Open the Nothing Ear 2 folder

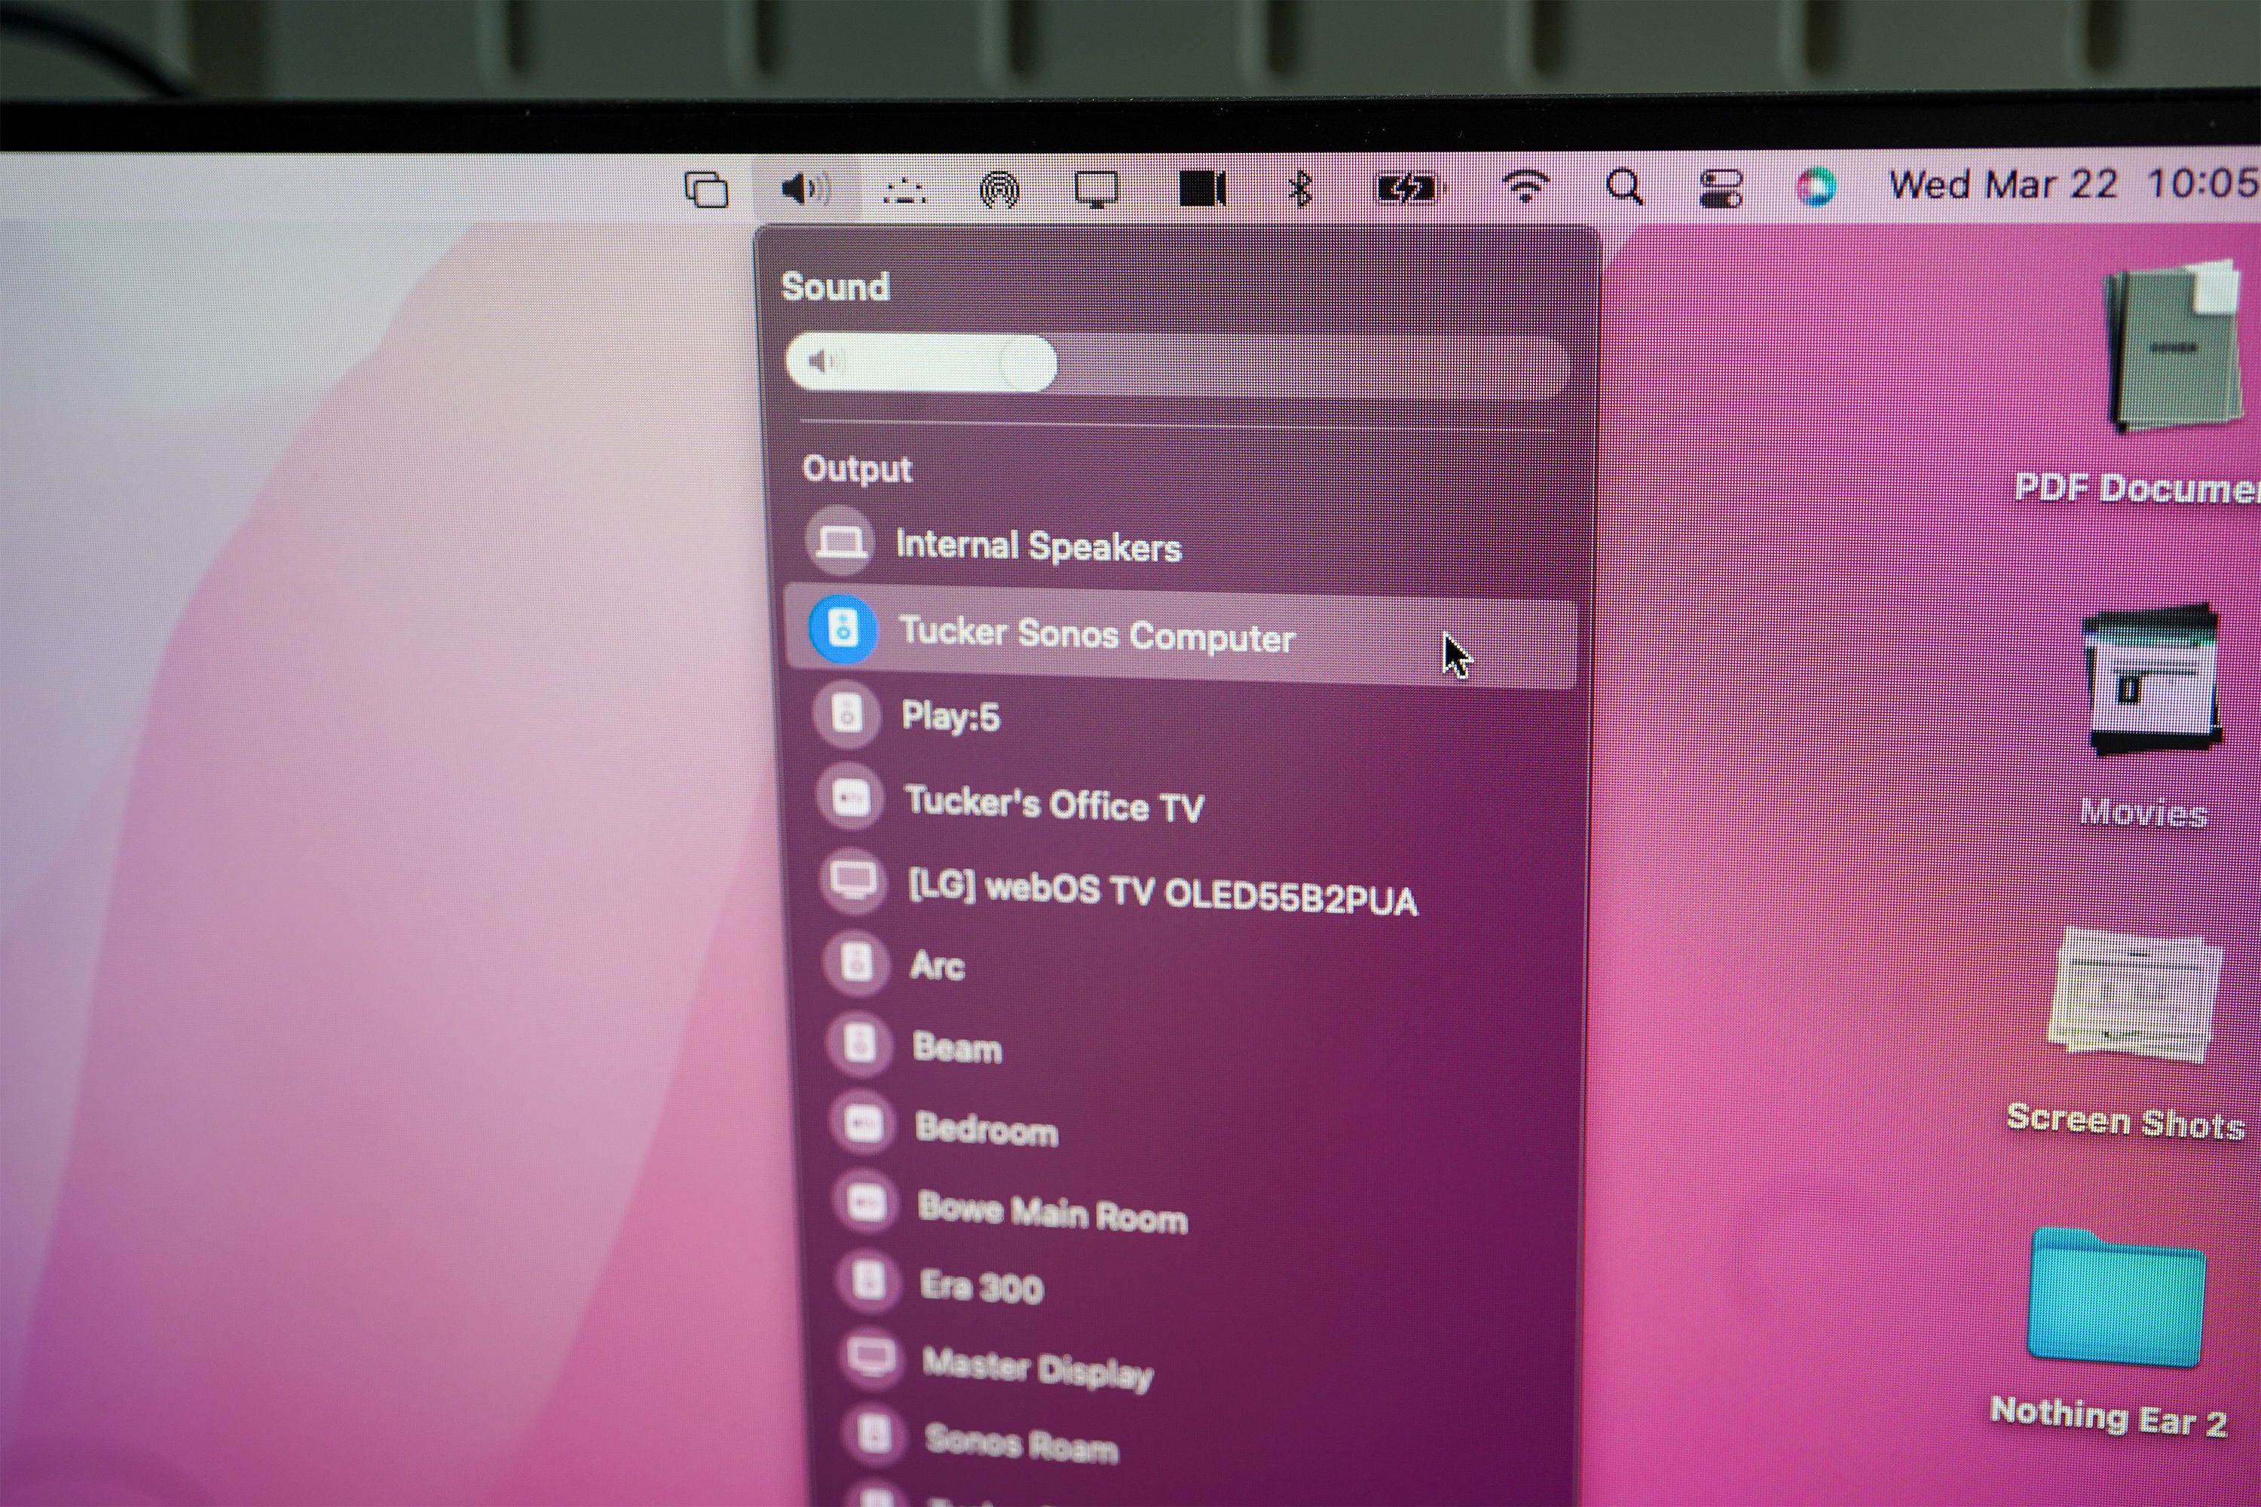(2116, 1299)
